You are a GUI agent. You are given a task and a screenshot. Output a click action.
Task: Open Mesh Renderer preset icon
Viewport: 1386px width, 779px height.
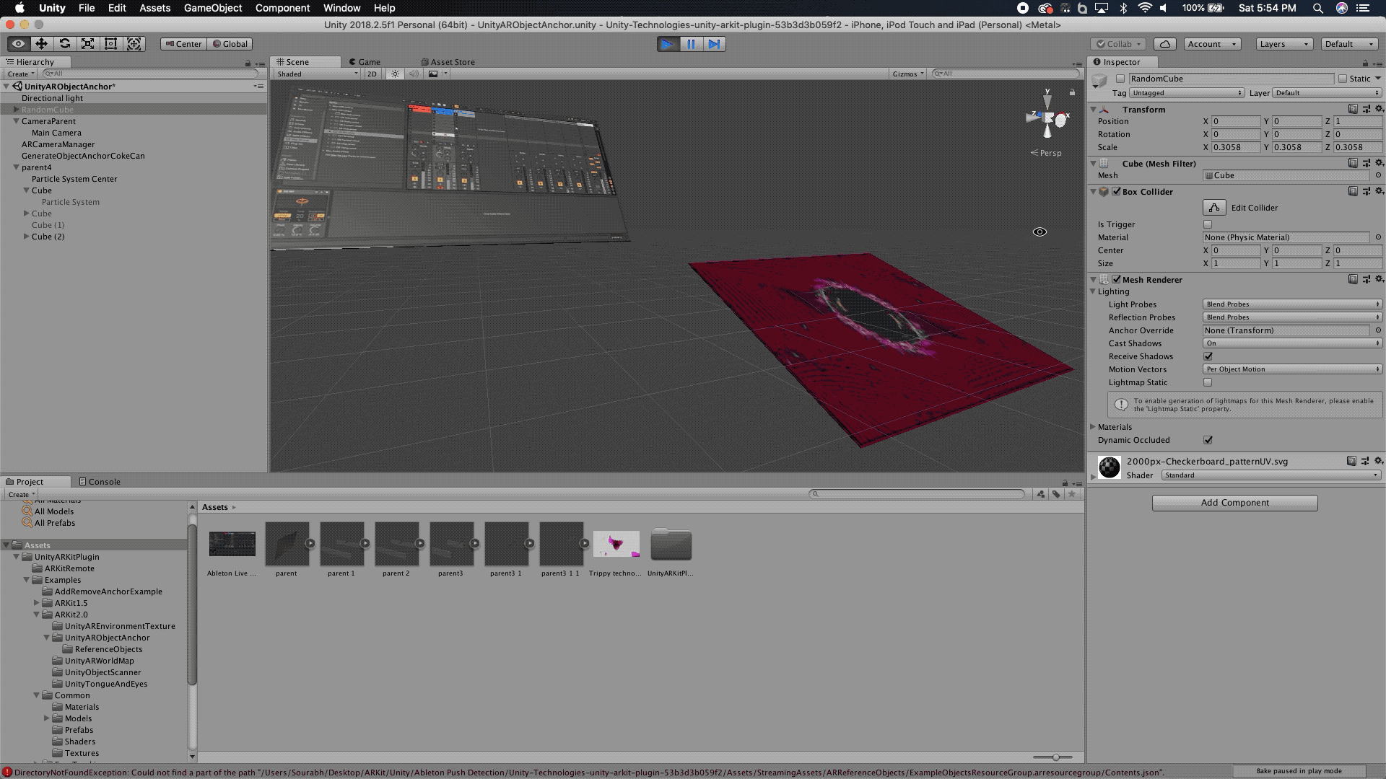click(1366, 279)
